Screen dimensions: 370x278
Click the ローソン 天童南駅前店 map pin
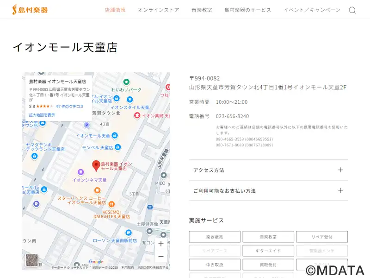pos(128,233)
